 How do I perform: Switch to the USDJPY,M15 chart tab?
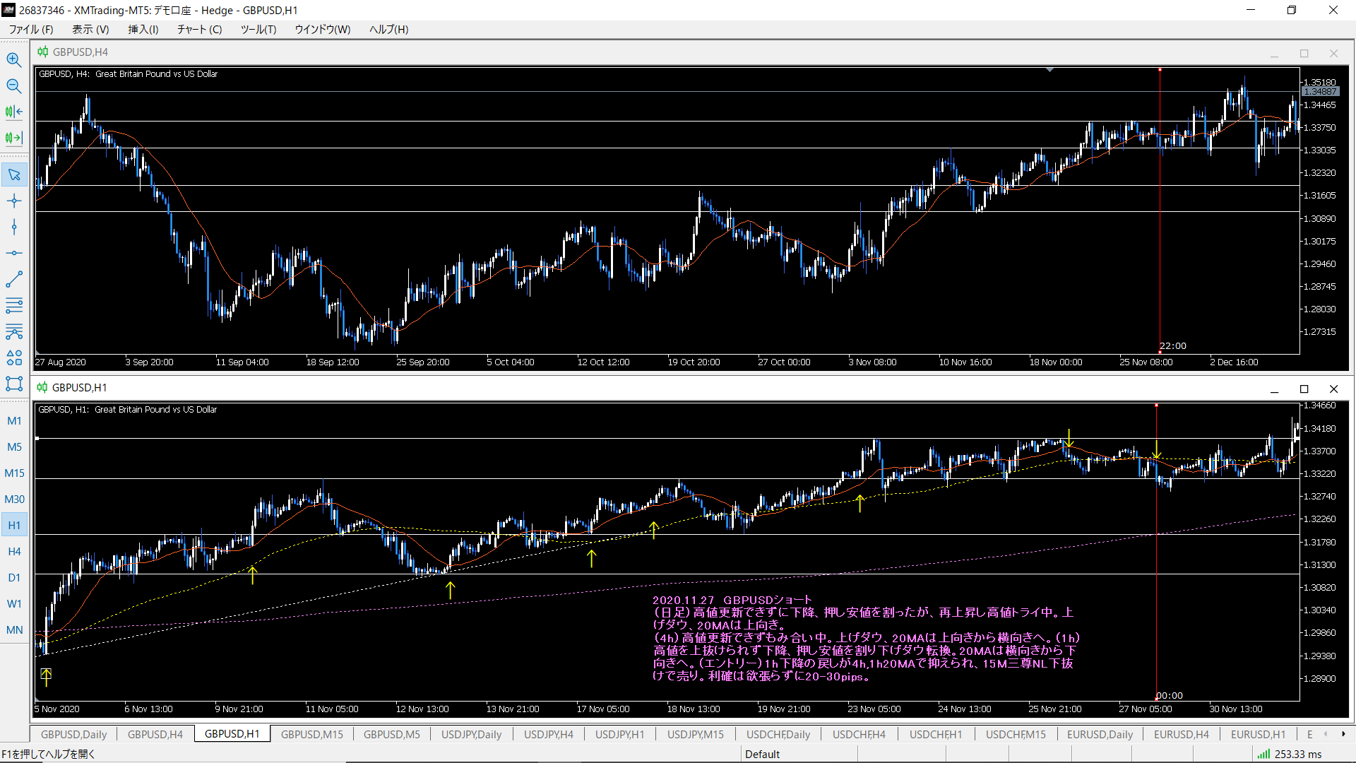[x=696, y=734]
